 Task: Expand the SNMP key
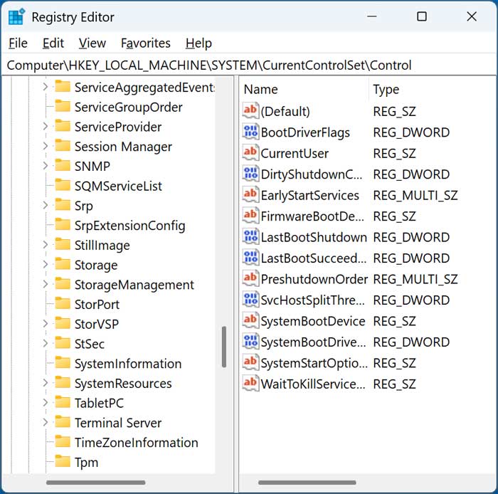(x=46, y=166)
